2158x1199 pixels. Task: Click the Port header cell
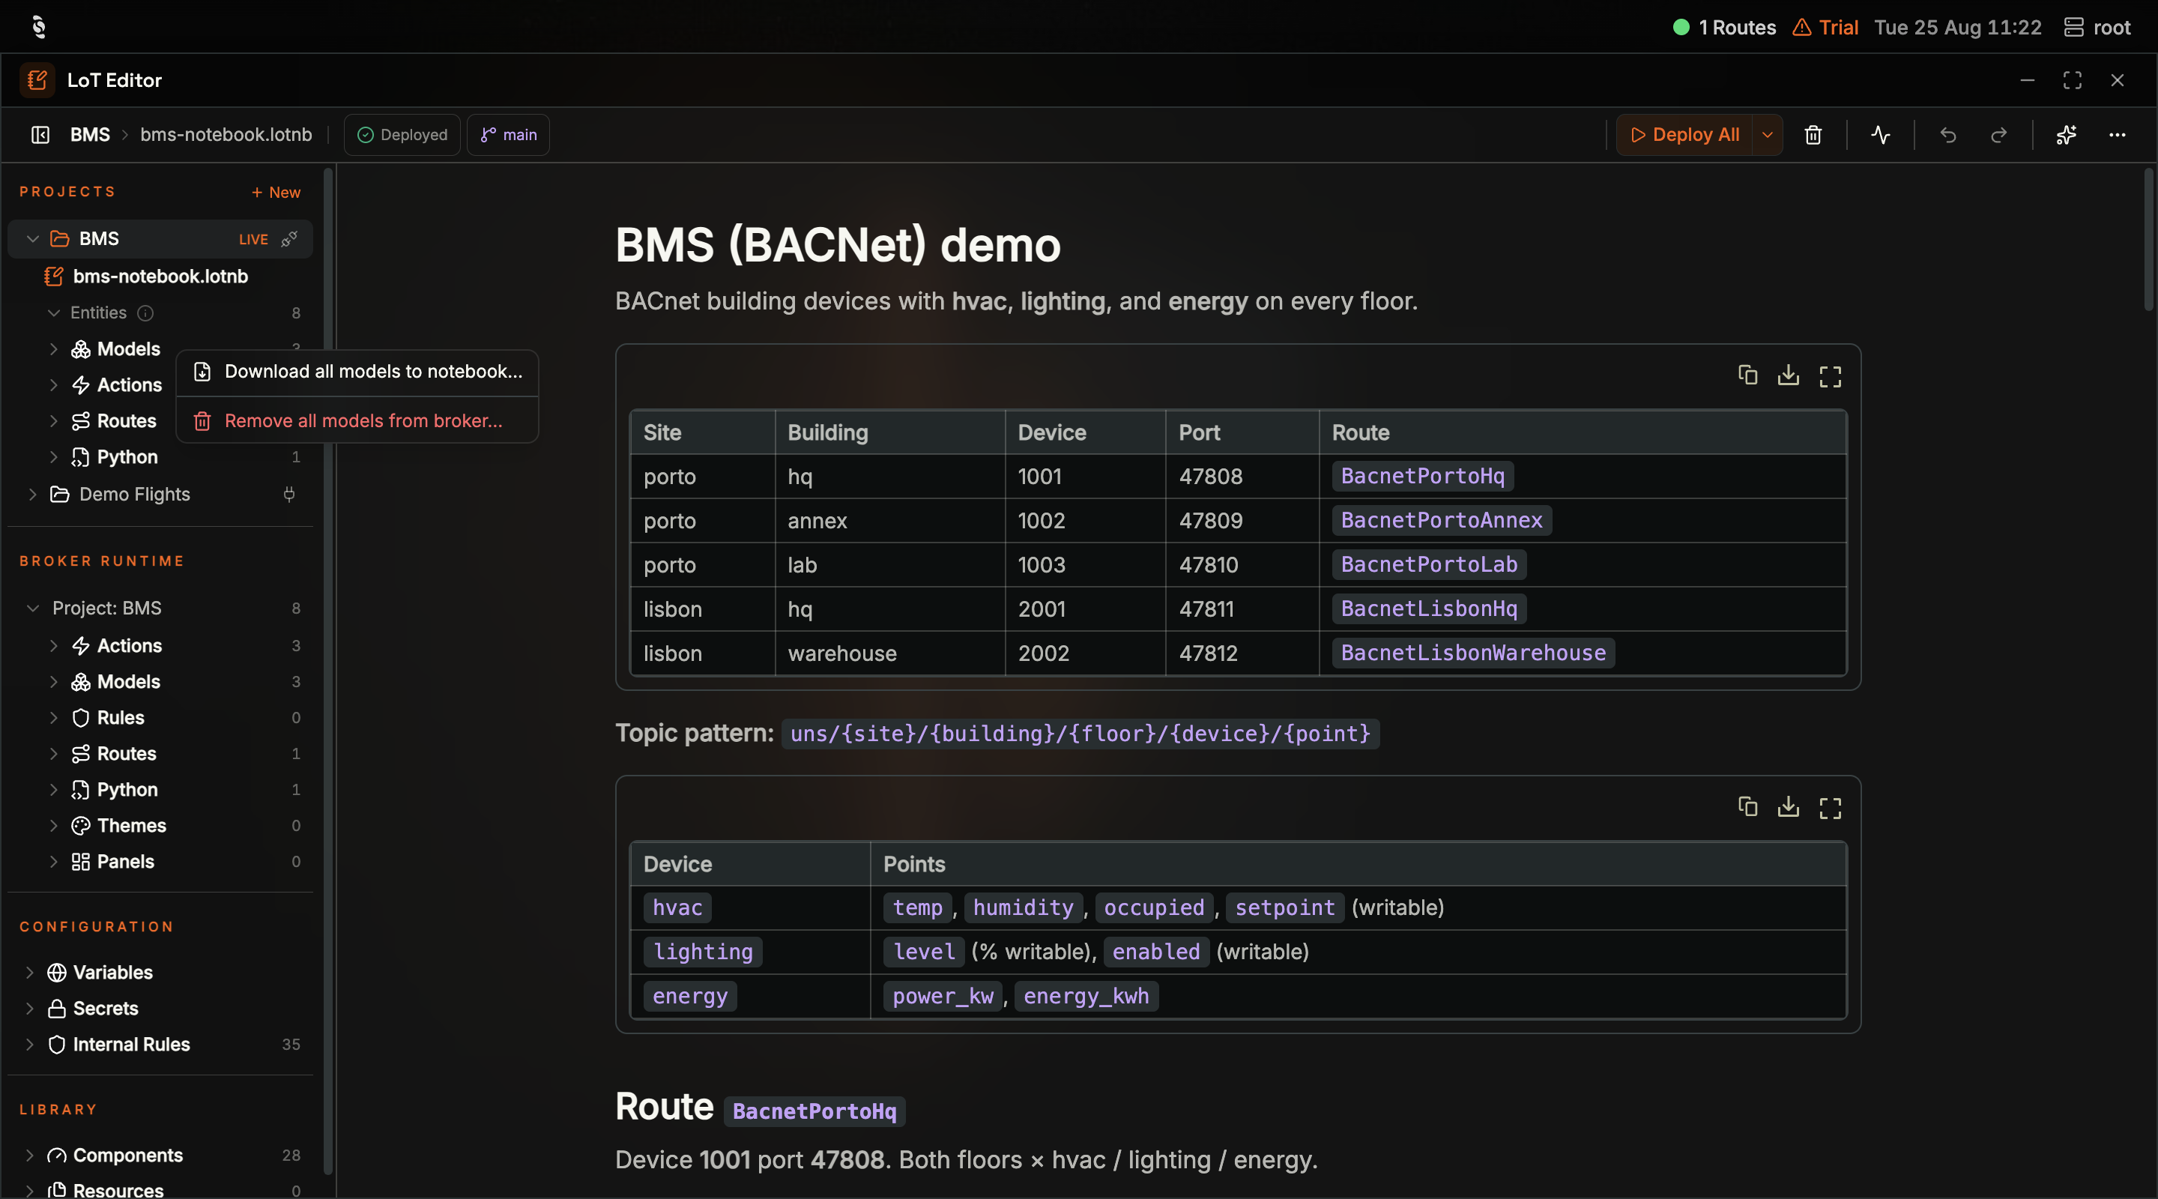click(x=1242, y=433)
